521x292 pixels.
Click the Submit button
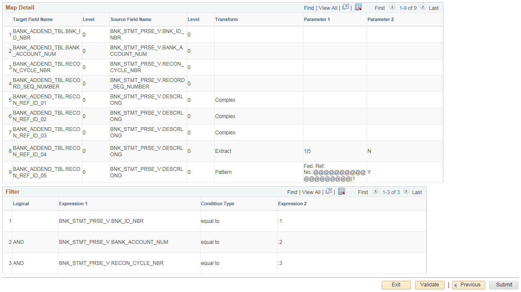click(x=504, y=285)
